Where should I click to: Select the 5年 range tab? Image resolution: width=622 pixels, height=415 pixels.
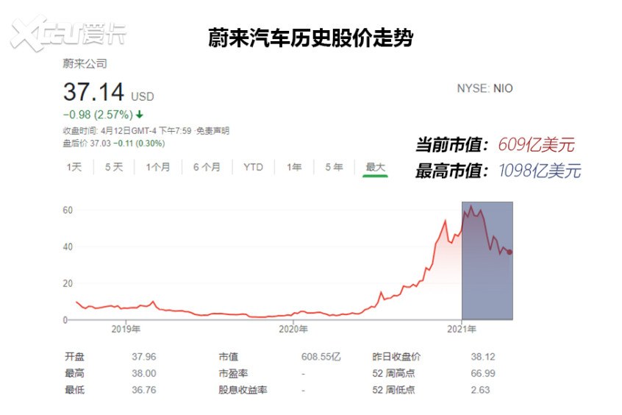point(334,167)
